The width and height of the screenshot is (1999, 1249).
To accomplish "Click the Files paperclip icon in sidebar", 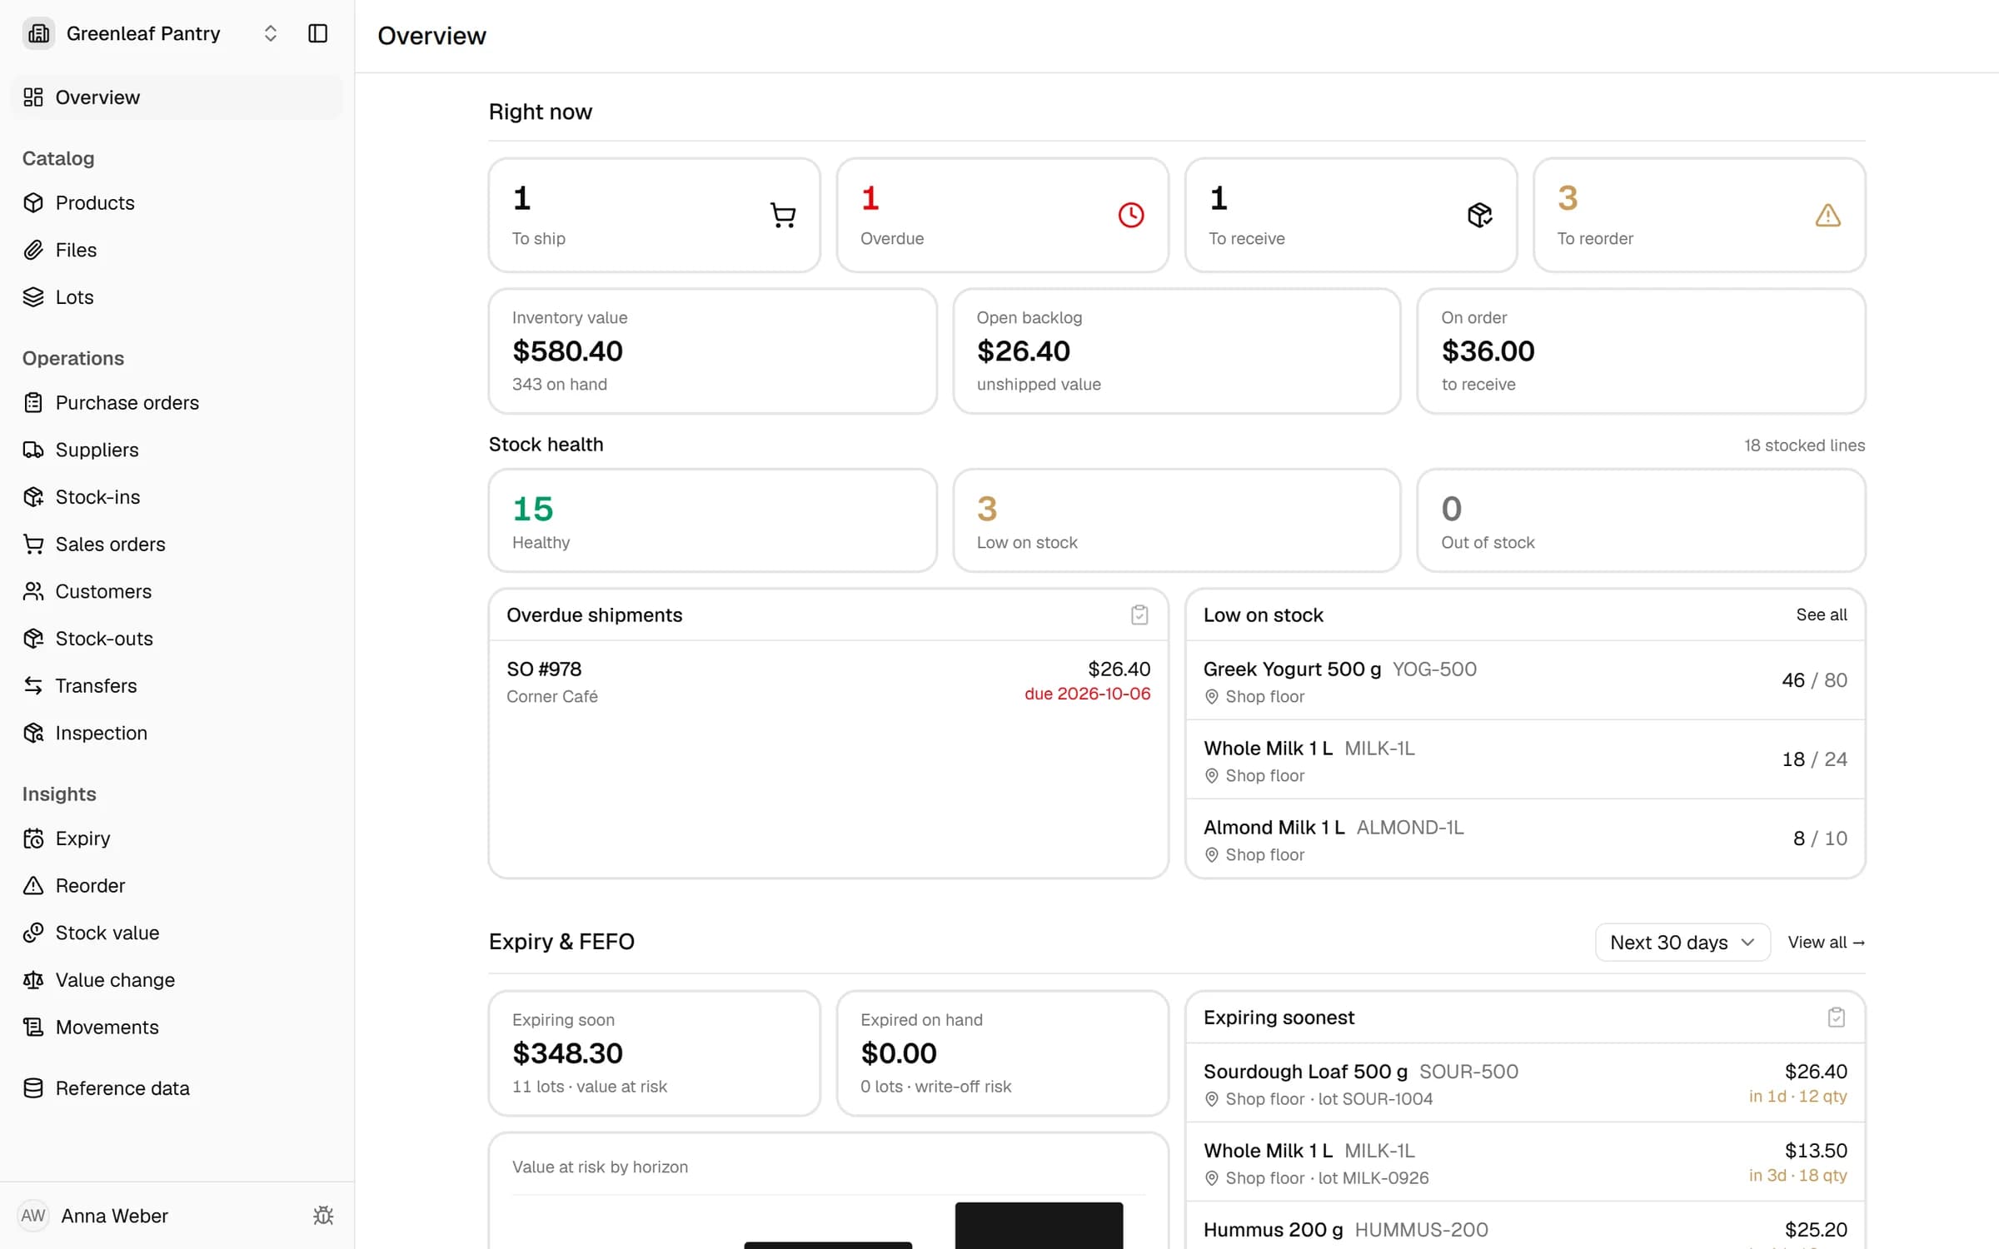I will click(x=33, y=250).
